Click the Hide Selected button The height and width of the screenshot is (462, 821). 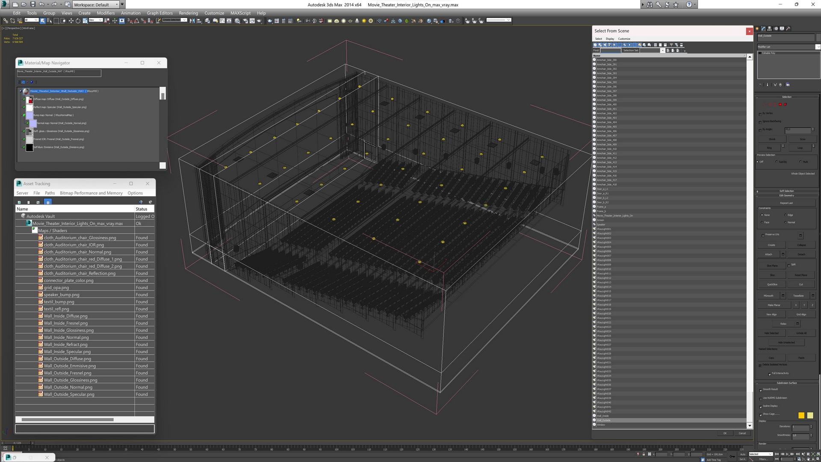click(x=771, y=333)
